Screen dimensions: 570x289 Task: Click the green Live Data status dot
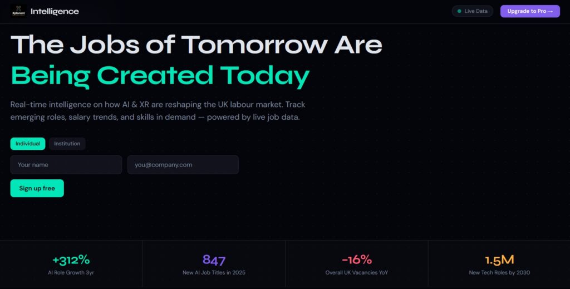(459, 11)
